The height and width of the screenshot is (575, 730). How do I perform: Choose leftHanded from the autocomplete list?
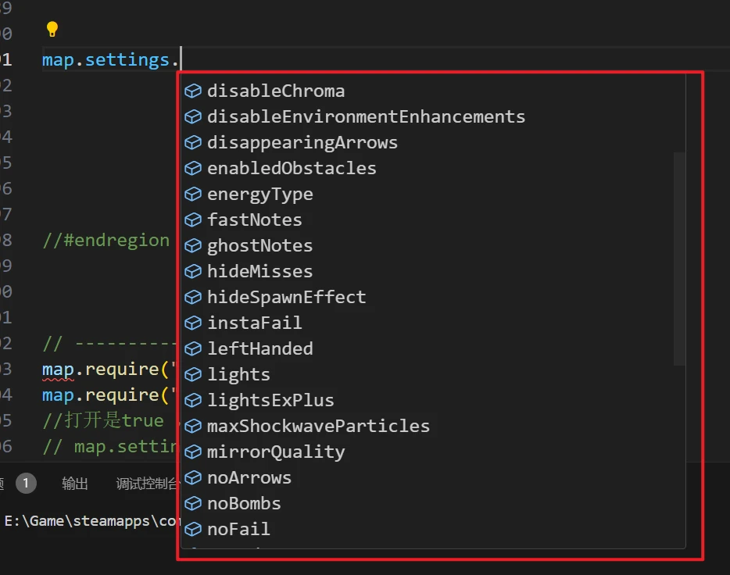pos(259,349)
